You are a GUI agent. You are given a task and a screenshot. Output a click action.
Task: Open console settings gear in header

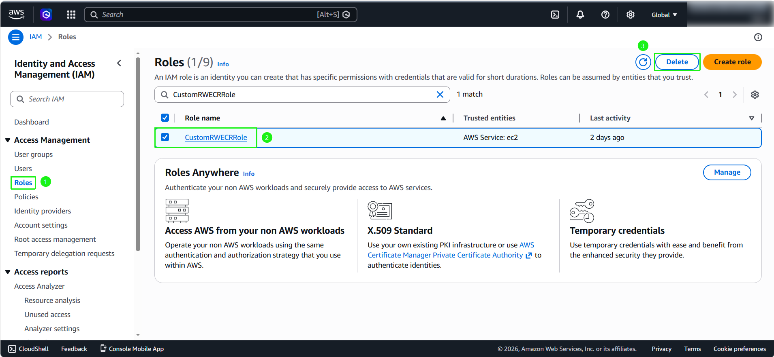point(631,15)
